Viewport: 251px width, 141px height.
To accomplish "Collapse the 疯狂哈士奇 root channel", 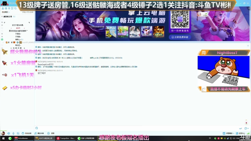I will tap(2, 16).
